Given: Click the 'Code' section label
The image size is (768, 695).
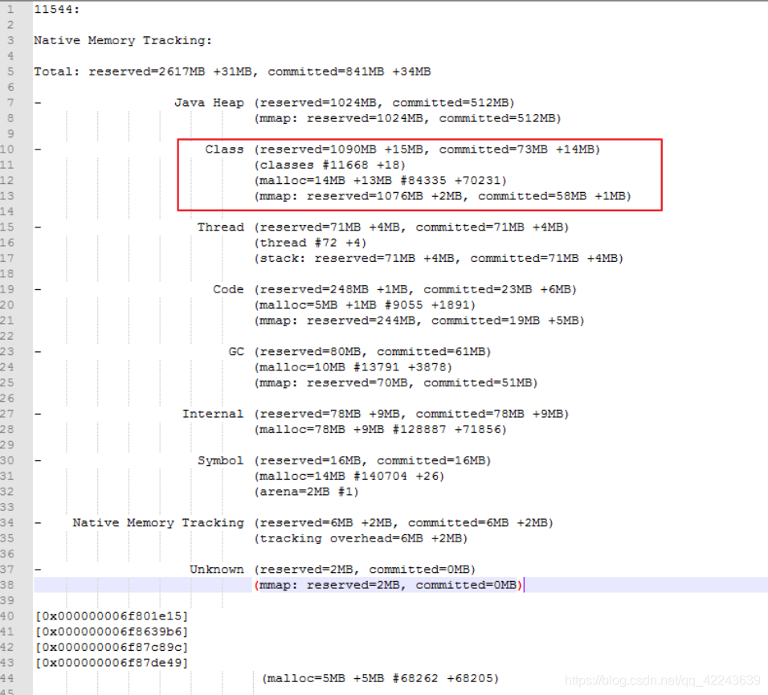Looking at the screenshot, I should [228, 289].
